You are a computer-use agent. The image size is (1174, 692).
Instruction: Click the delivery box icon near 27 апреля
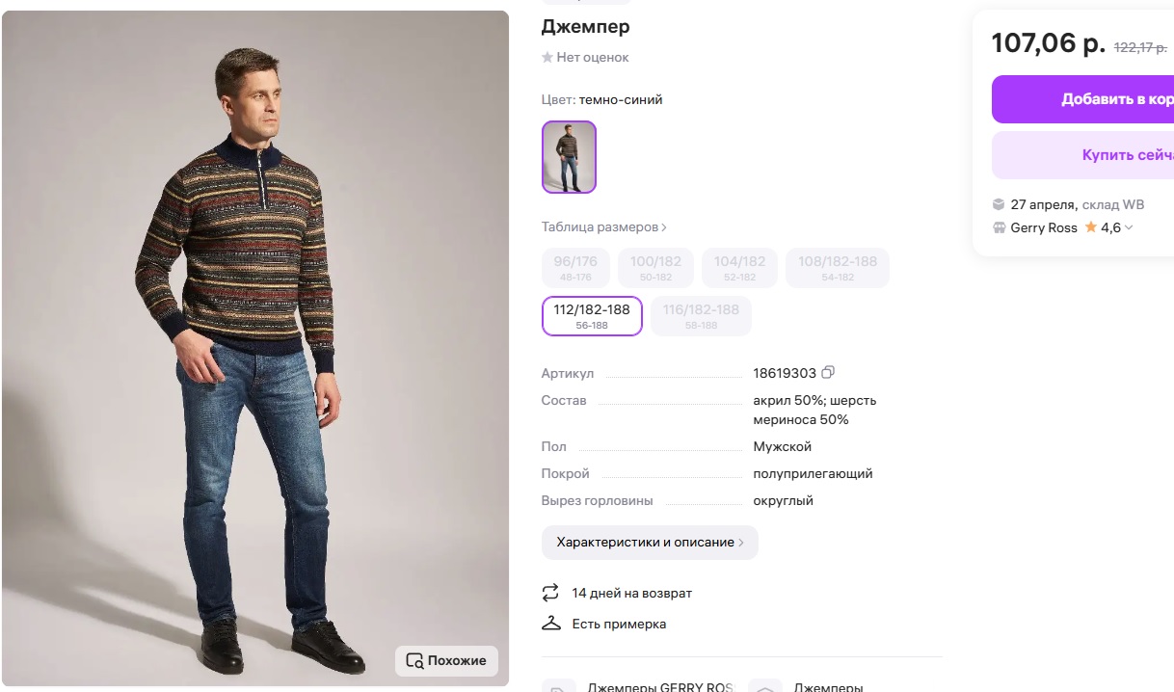pyautogui.click(x=1000, y=204)
